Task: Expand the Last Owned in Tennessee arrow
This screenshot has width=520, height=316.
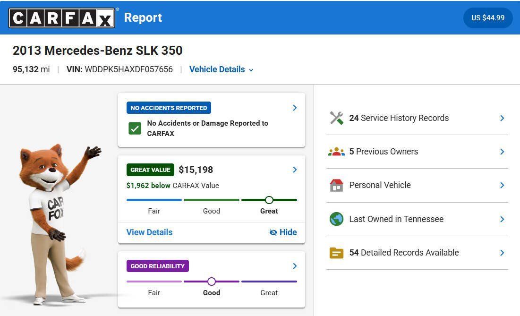Action: click(x=502, y=219)
